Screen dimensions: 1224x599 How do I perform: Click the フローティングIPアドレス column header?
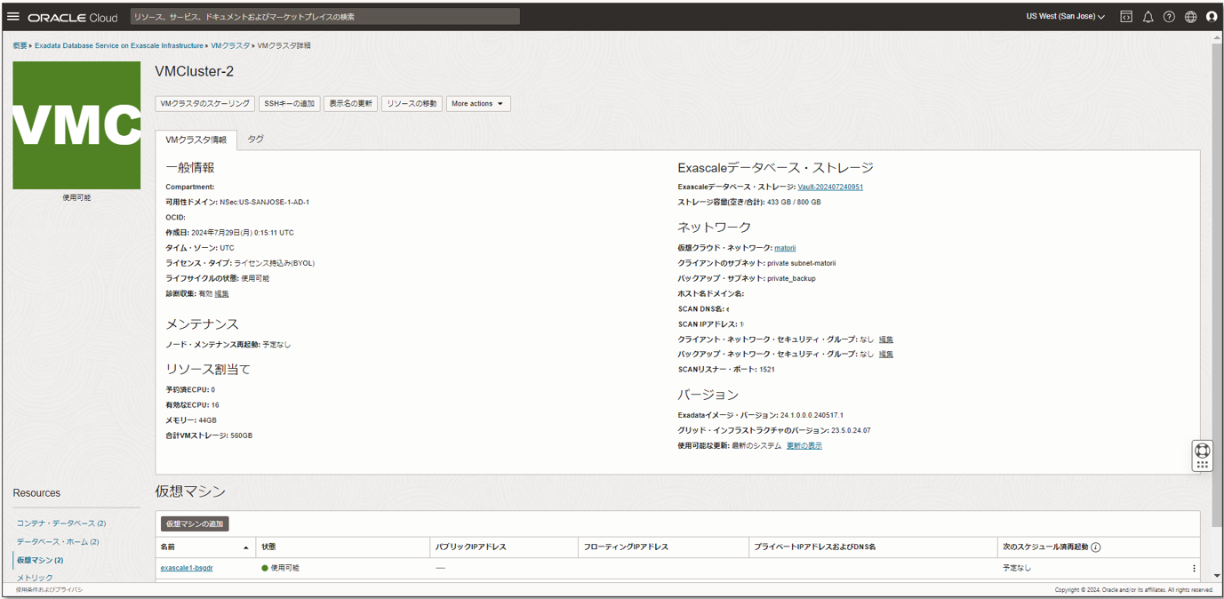tap(626, 547)
